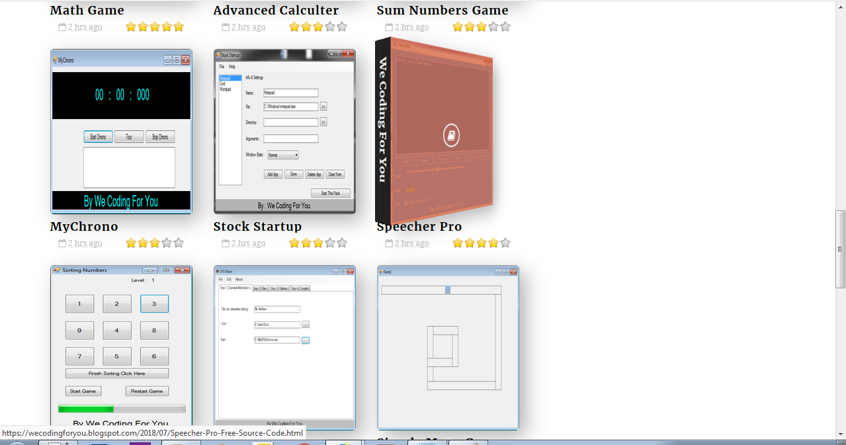
Task: Click the scrollbar down arrow
Action: [x=840, y=433]
